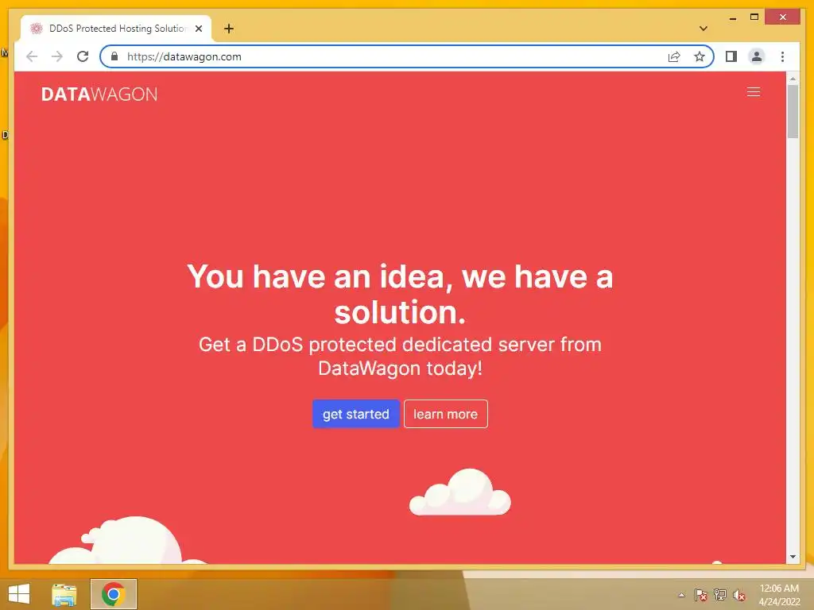Click the vertical scrollbar thumb

[x=793, y=111]
